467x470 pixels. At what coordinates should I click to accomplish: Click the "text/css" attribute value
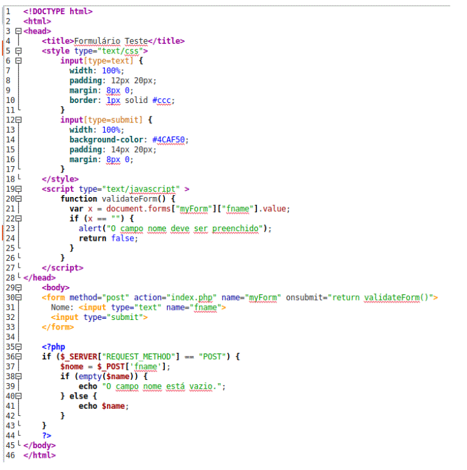click(x=120, y=51)
